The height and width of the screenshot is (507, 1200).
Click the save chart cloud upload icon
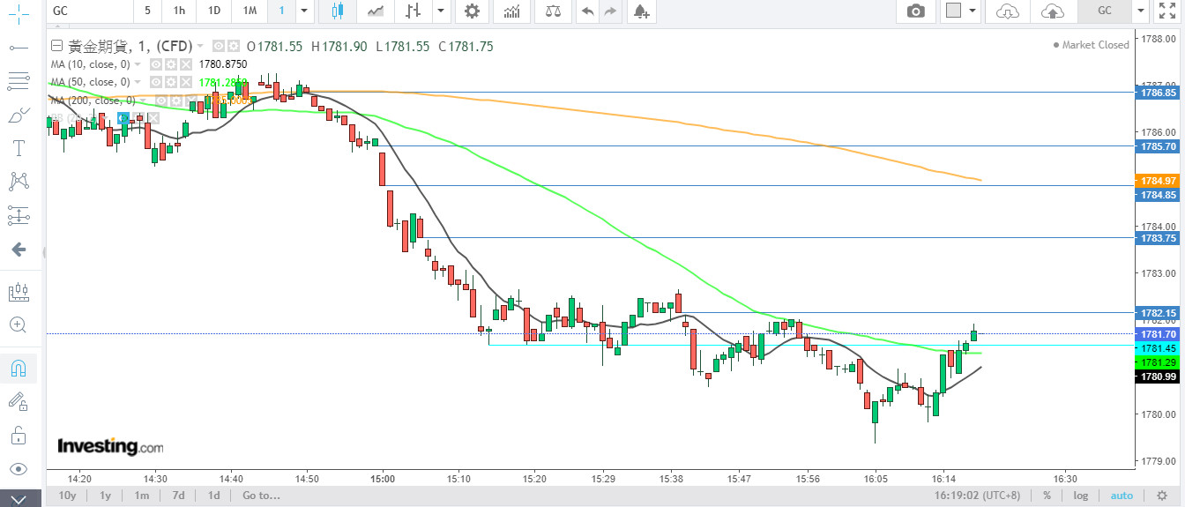tap(1051, 11)
